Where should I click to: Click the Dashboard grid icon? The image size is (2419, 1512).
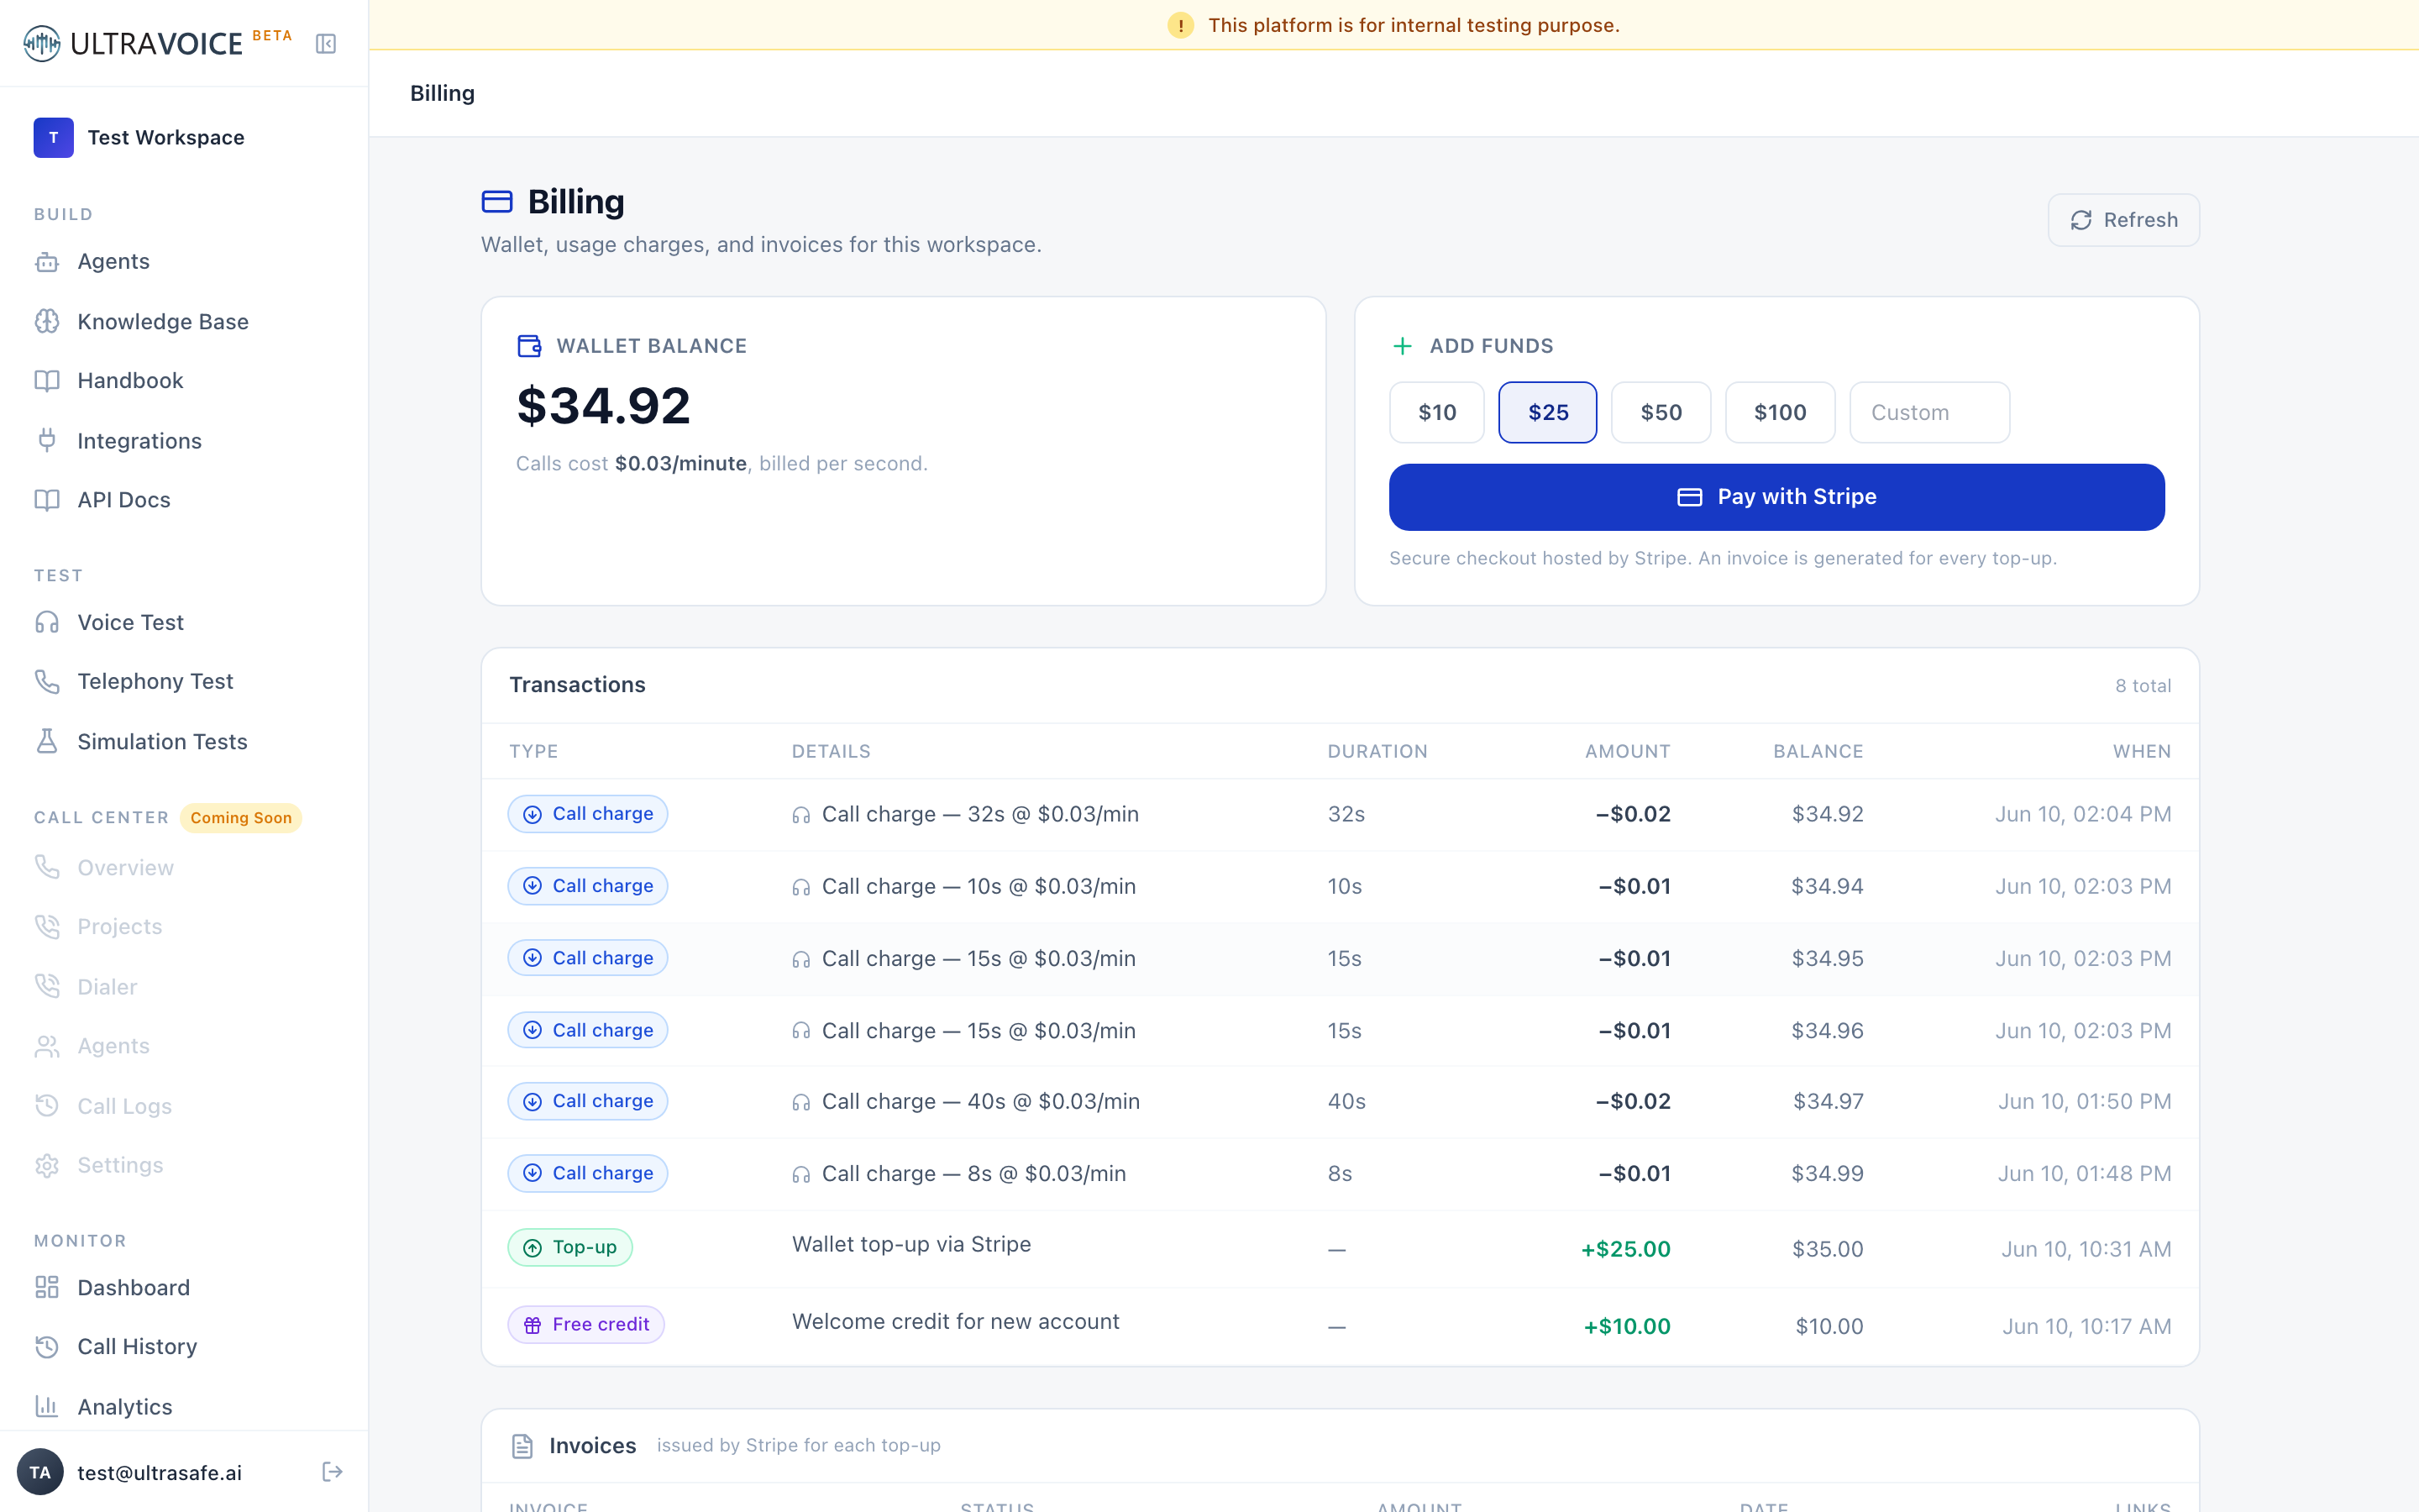pyautogui.click(x=47, y=1287)
